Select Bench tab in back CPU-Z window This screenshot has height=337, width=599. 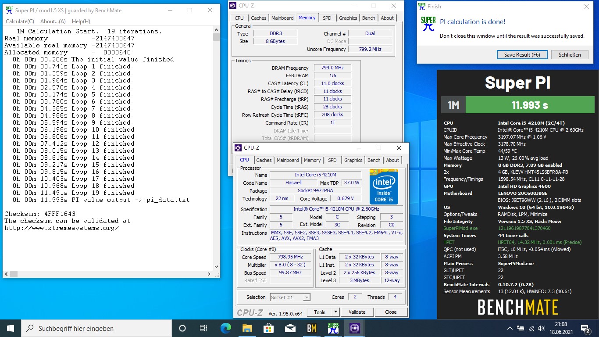click(x=369, y=18)
